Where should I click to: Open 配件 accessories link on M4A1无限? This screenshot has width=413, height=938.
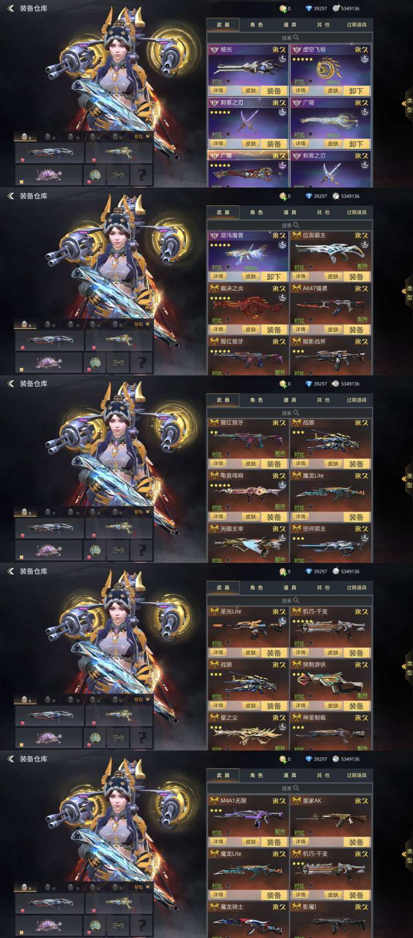coord(280,832)
